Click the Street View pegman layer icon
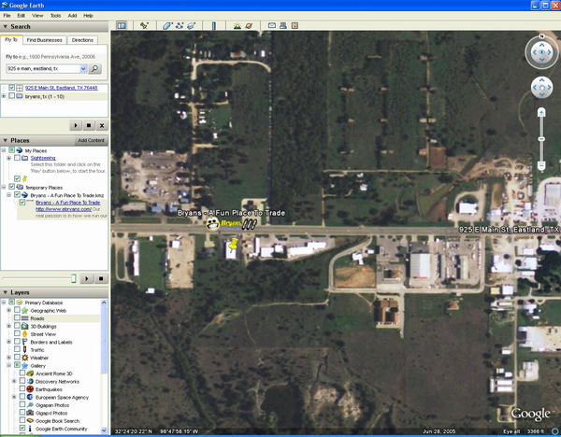The width and height of the screenshot is (561, 437). [x=24, y=334]
